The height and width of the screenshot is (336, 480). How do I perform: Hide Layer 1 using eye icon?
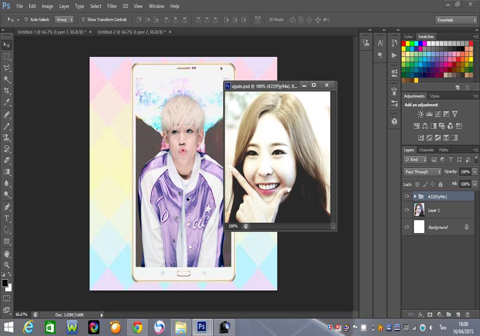coord(407,210)
